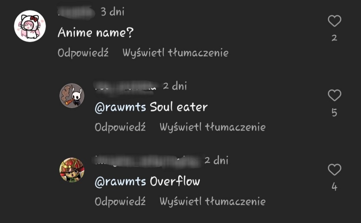Select the like count 5 on Soul eater reply
Viewport: 361px width, 223px height.
tap(334, 113)
